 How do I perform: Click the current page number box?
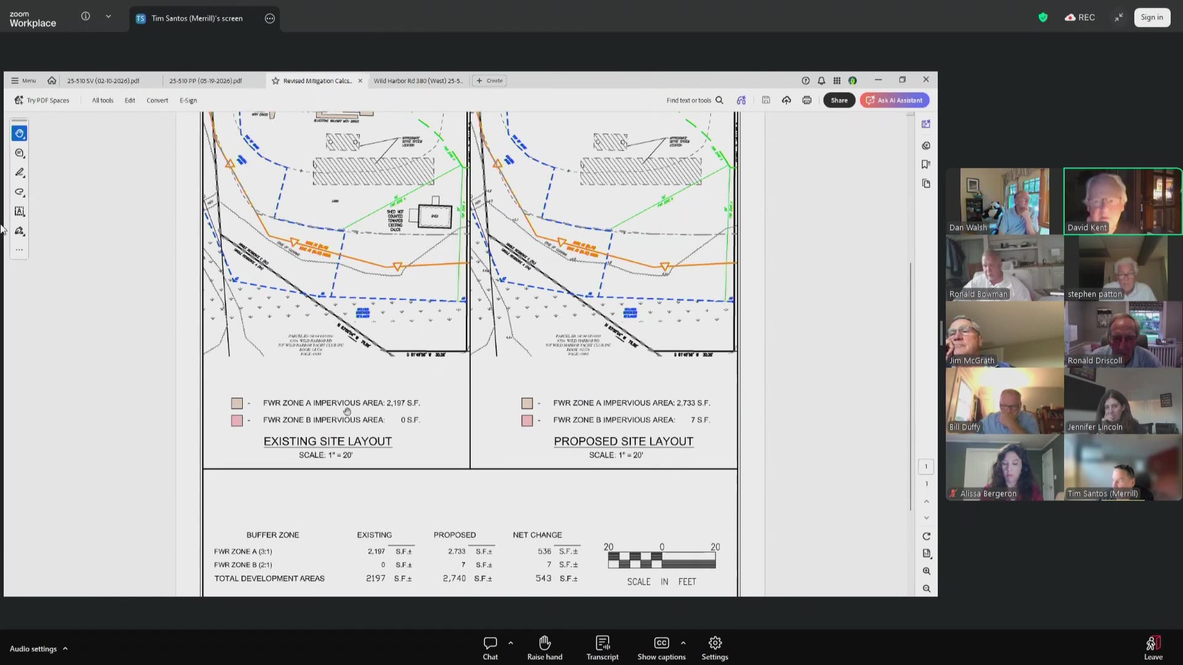click(926, 467)
